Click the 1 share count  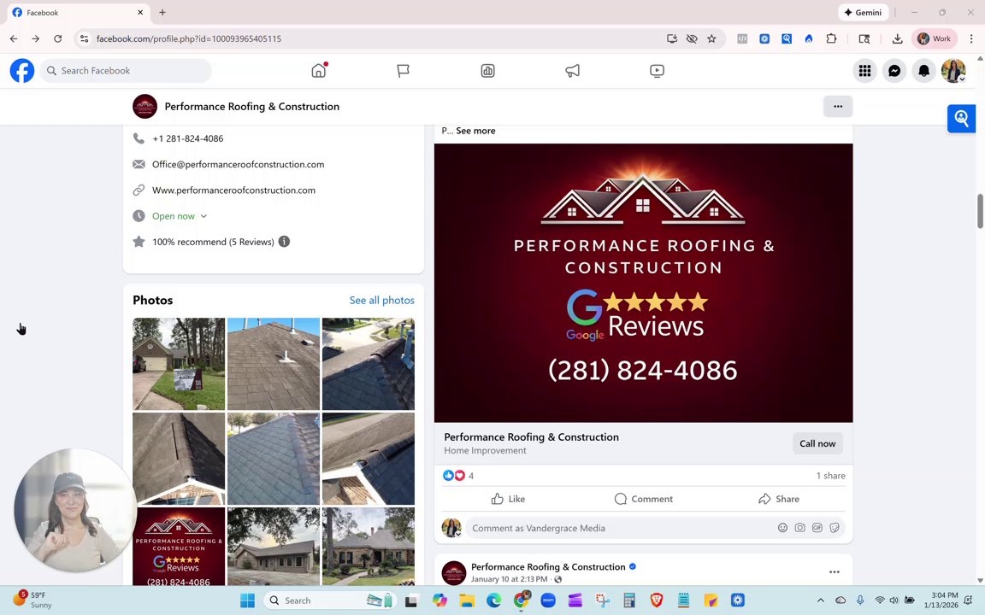(830, 476)
